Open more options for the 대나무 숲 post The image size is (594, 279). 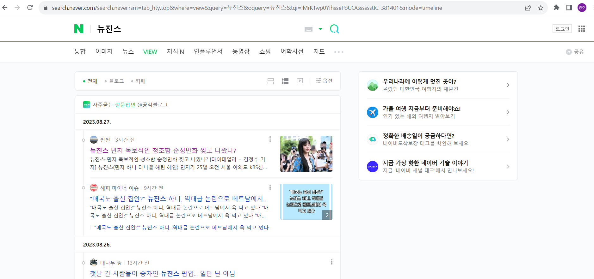pos(331,262)
